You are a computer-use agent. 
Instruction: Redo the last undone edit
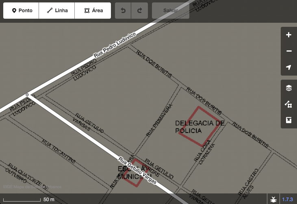pyautogui.click(x=140, y=11)
